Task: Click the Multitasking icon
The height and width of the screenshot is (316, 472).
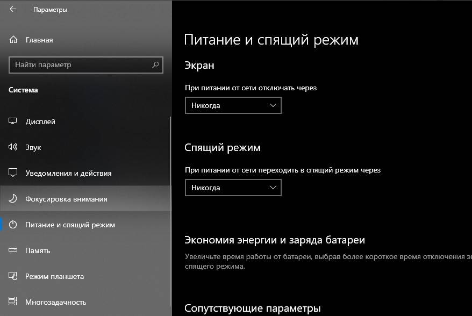Action: click(x=13, y=302)
